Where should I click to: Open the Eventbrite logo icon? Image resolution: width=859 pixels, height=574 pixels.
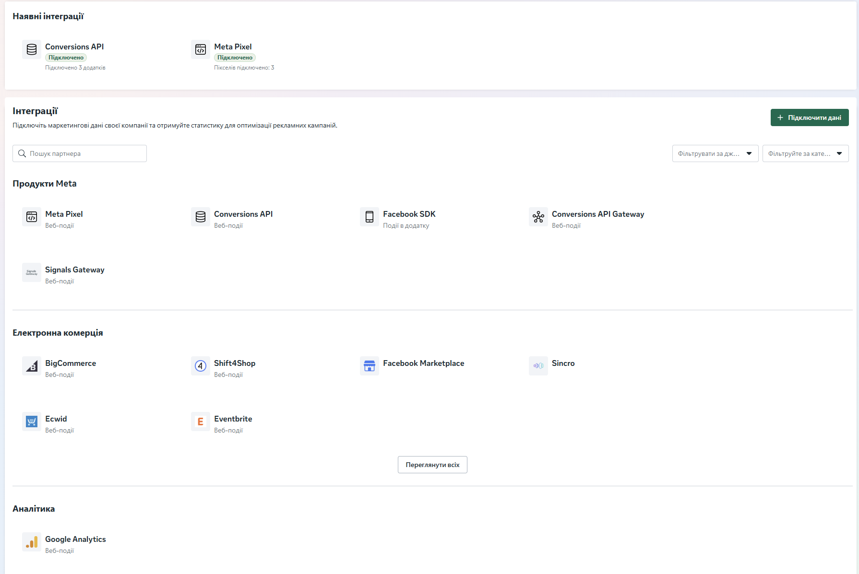pyautogui.click(x=201, y=422)
